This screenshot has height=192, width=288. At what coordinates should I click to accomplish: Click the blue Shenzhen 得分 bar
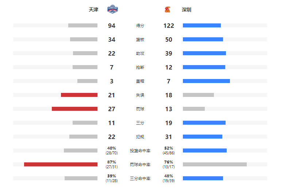click(x=202, y=25)
